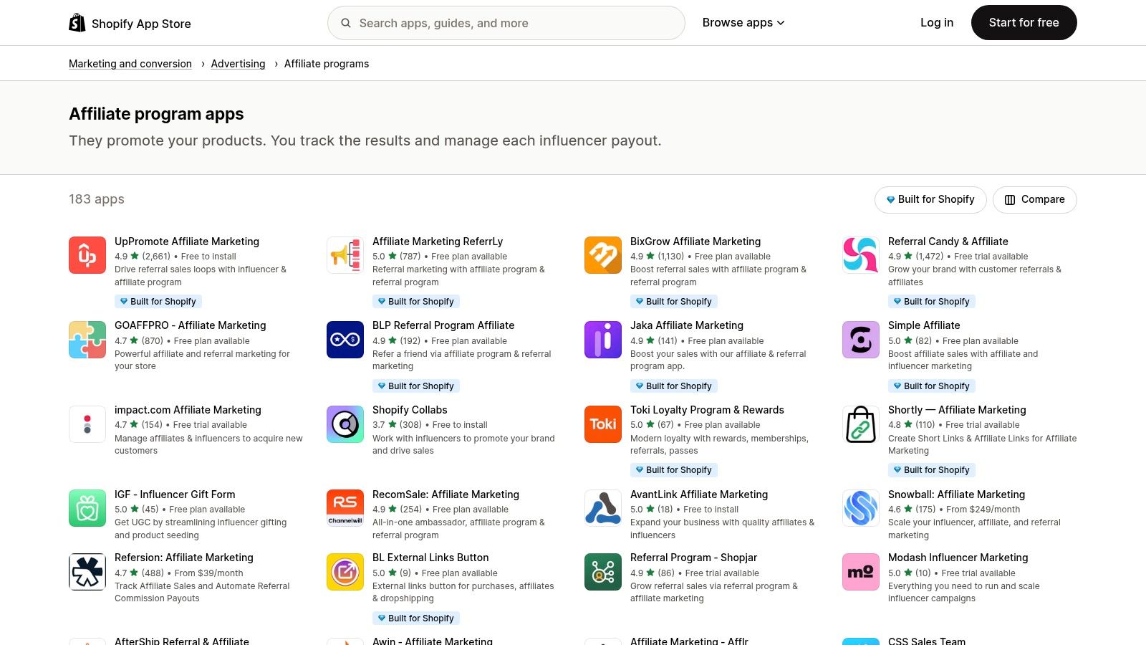1146x645 pixels.
Task: Click the Start for free button
Action: (x=1024, y=23)
